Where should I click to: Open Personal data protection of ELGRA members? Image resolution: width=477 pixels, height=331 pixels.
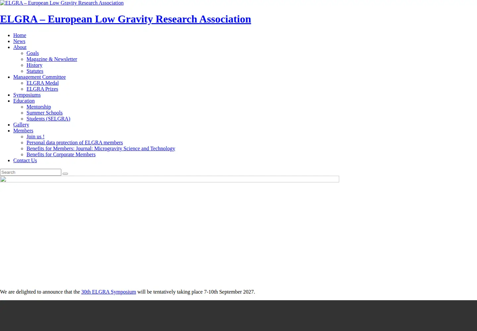[x=75, y=143]
